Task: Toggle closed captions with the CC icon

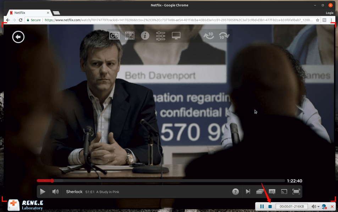Action: tap(114, 35)
